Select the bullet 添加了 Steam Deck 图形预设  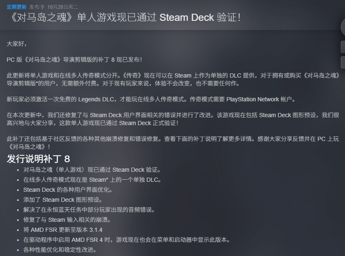click(x=63, y=200)
